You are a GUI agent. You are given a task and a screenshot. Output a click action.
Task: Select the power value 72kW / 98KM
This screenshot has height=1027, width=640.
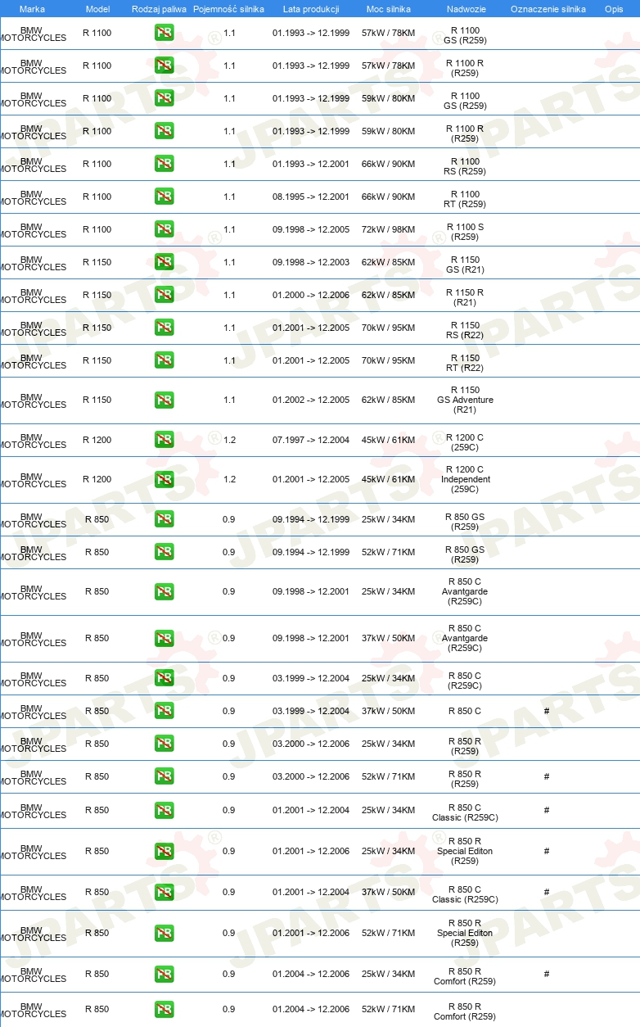tap(389, 229)
